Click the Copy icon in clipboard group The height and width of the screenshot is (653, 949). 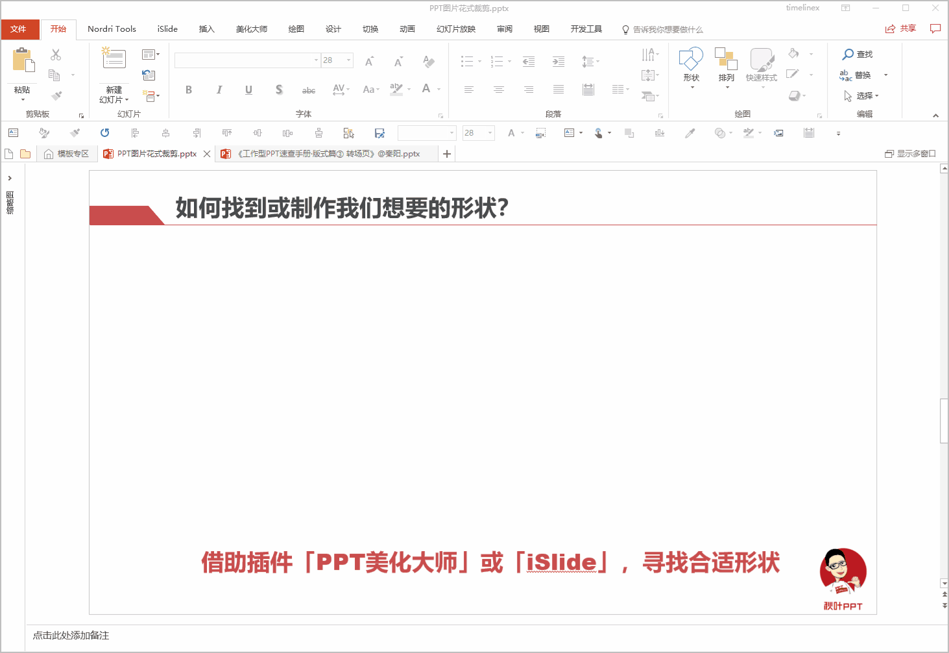(x=54, y=75)
